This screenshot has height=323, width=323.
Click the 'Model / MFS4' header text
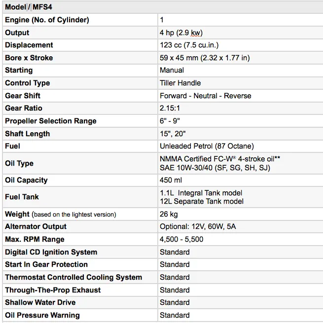coord(29,7)
